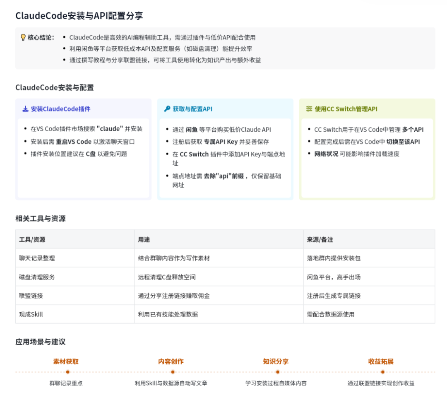Click the lightbulb icon beside 核心结论
The image size is (447, 395).
point(23,37)
